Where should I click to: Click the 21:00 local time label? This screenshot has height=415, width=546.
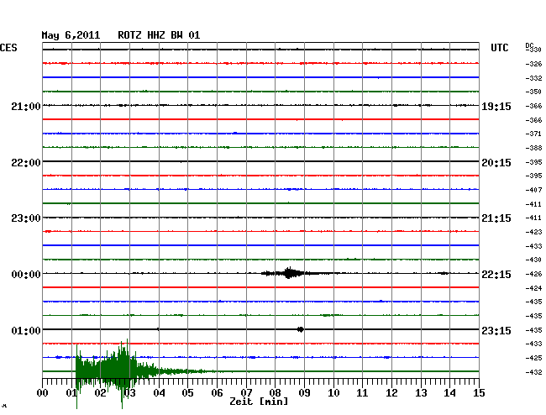(x=26, y=107)
